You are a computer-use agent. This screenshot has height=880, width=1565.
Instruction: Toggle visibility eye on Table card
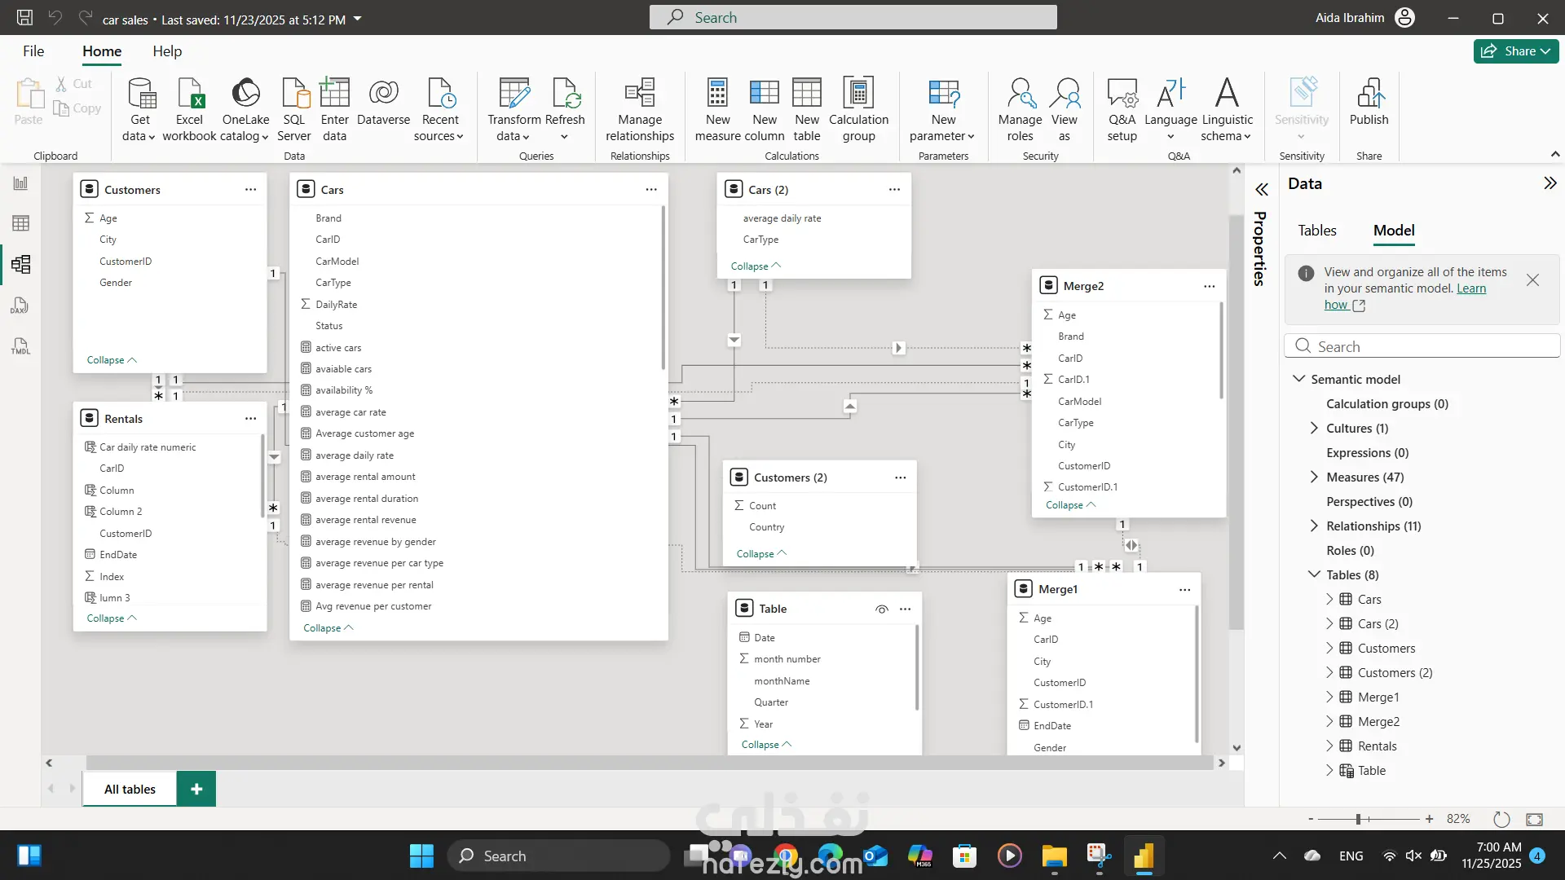pyautogui.click(x=881, y=609)
